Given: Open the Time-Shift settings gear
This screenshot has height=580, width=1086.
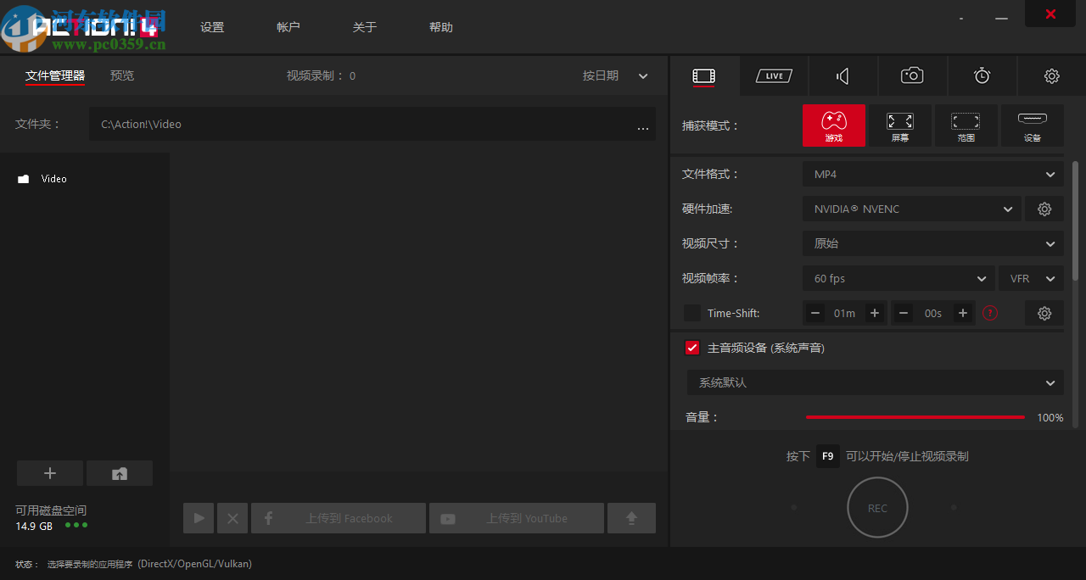Looking at the screenshot, I should (1044, 313).
